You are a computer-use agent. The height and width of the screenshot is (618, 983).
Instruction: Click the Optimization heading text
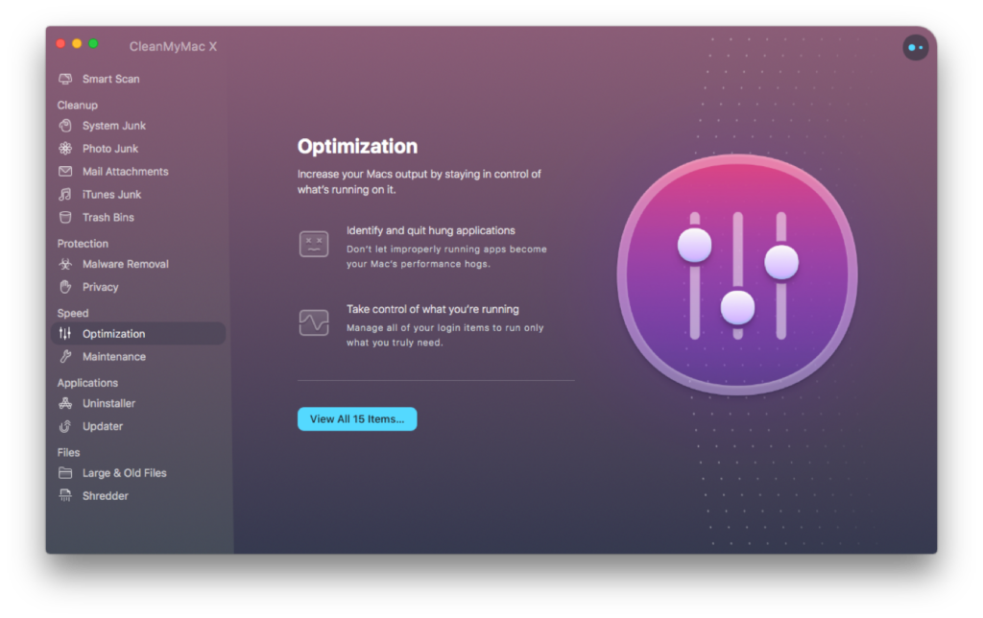pyautogui.click(x=357, y=146)
